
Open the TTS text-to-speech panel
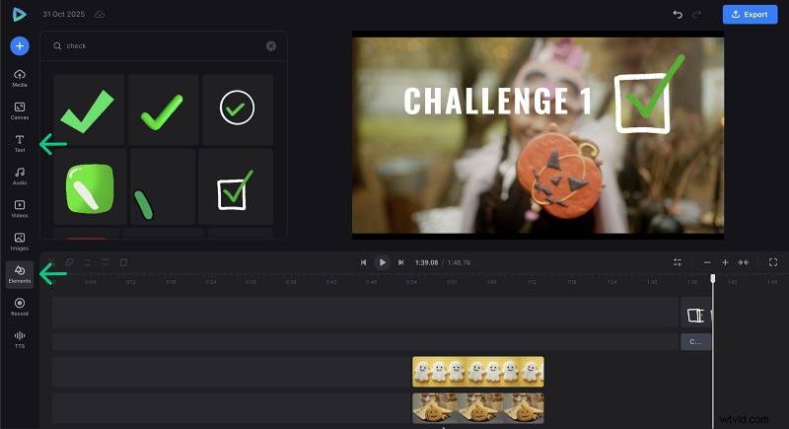pyautogui.click(x=20, y=338)
